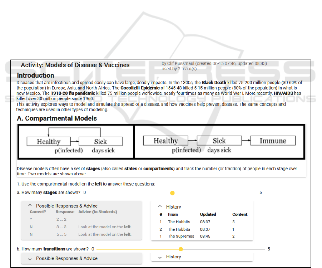Screen dimensions: 322x268
Task: Click the stages slider handle
Action: click(172, 193)
